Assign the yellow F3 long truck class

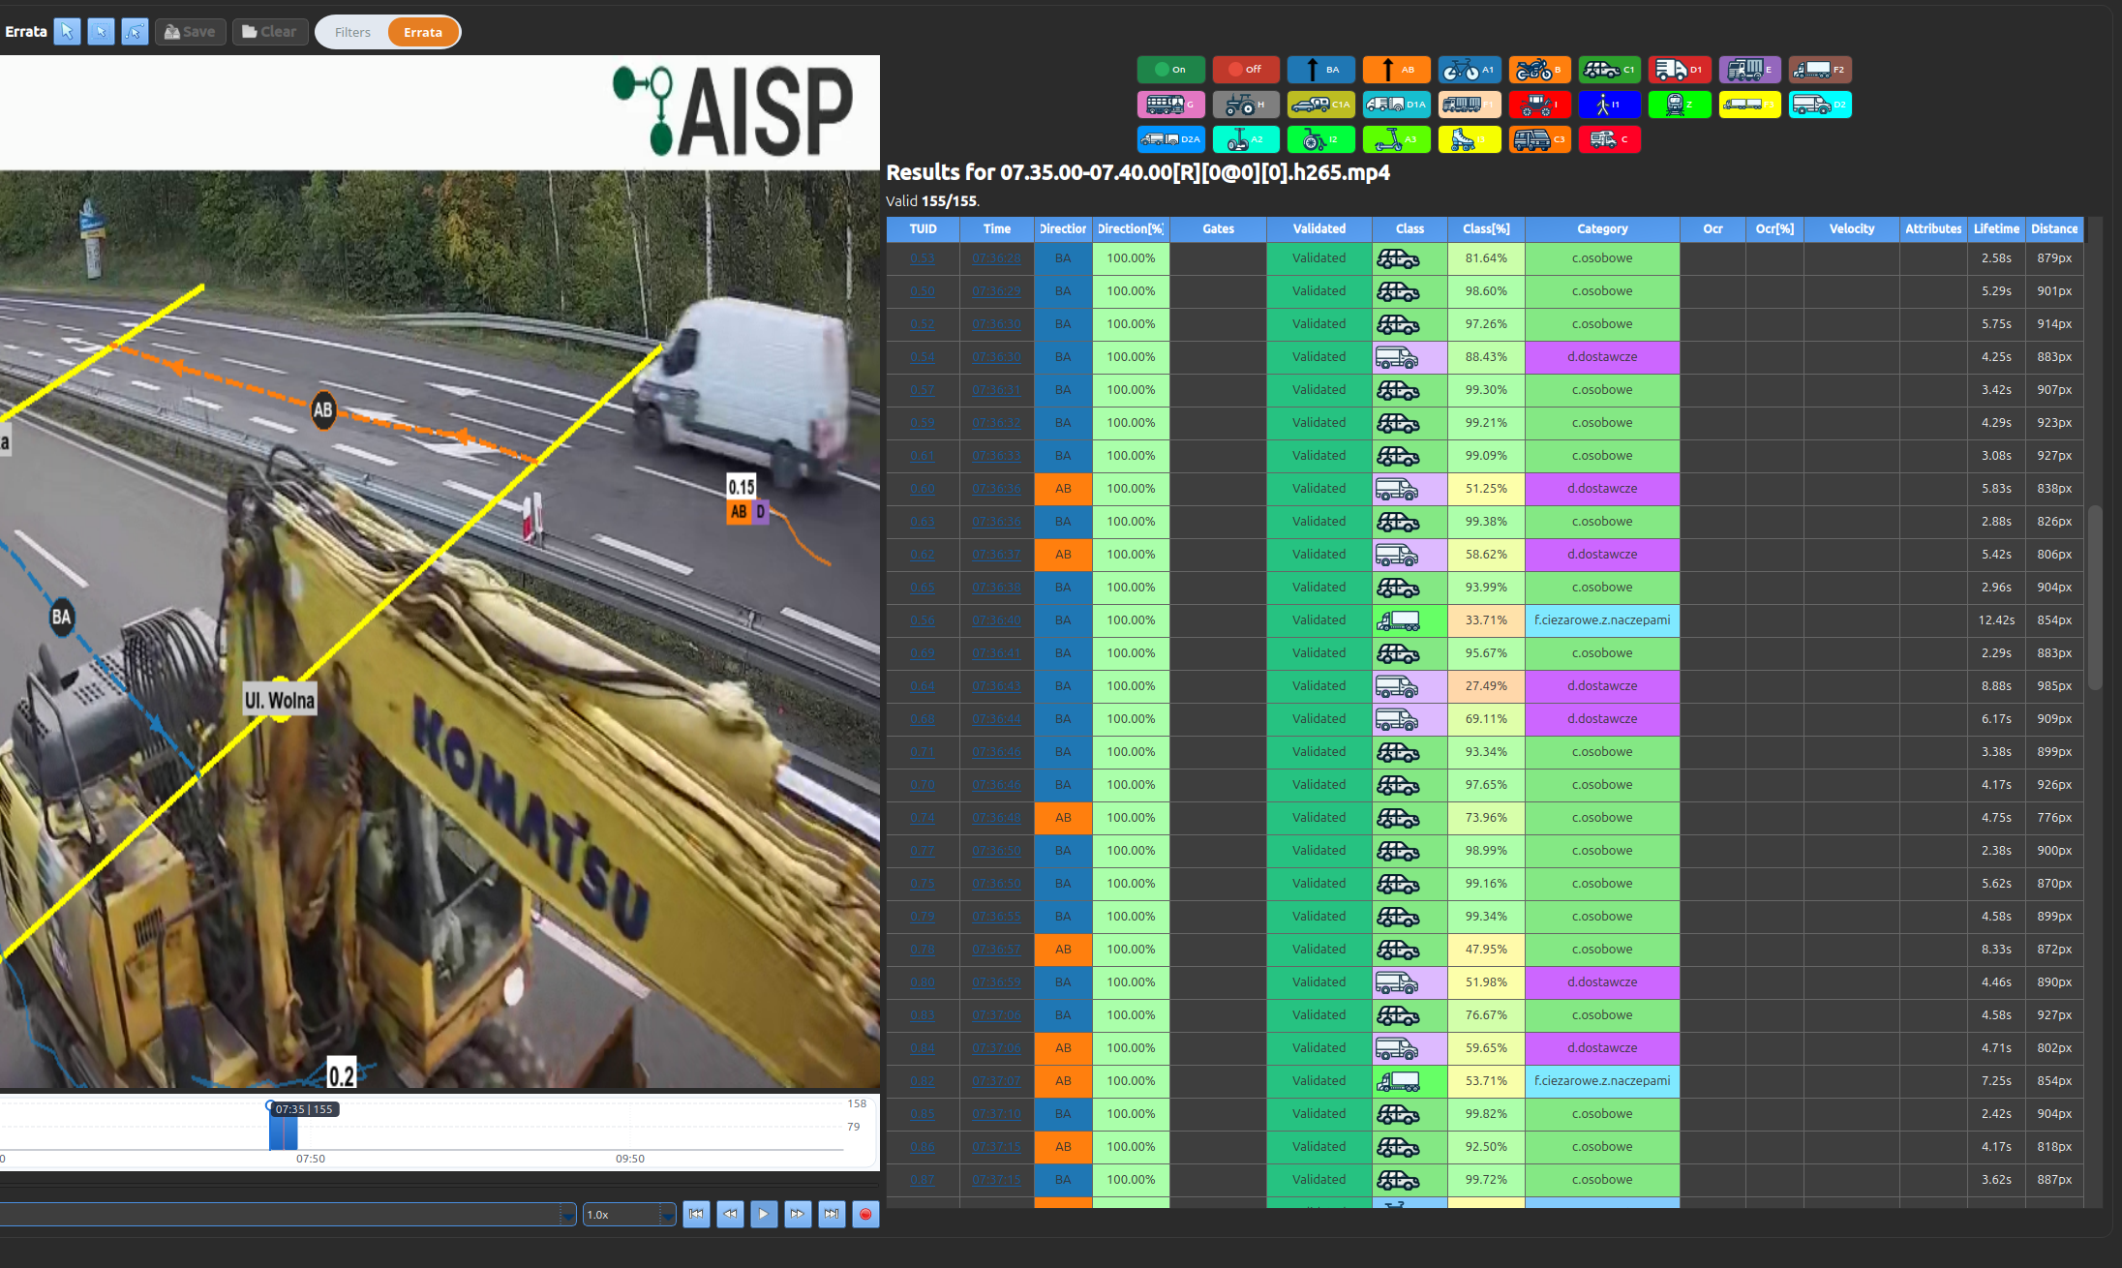coord(1750,105)
